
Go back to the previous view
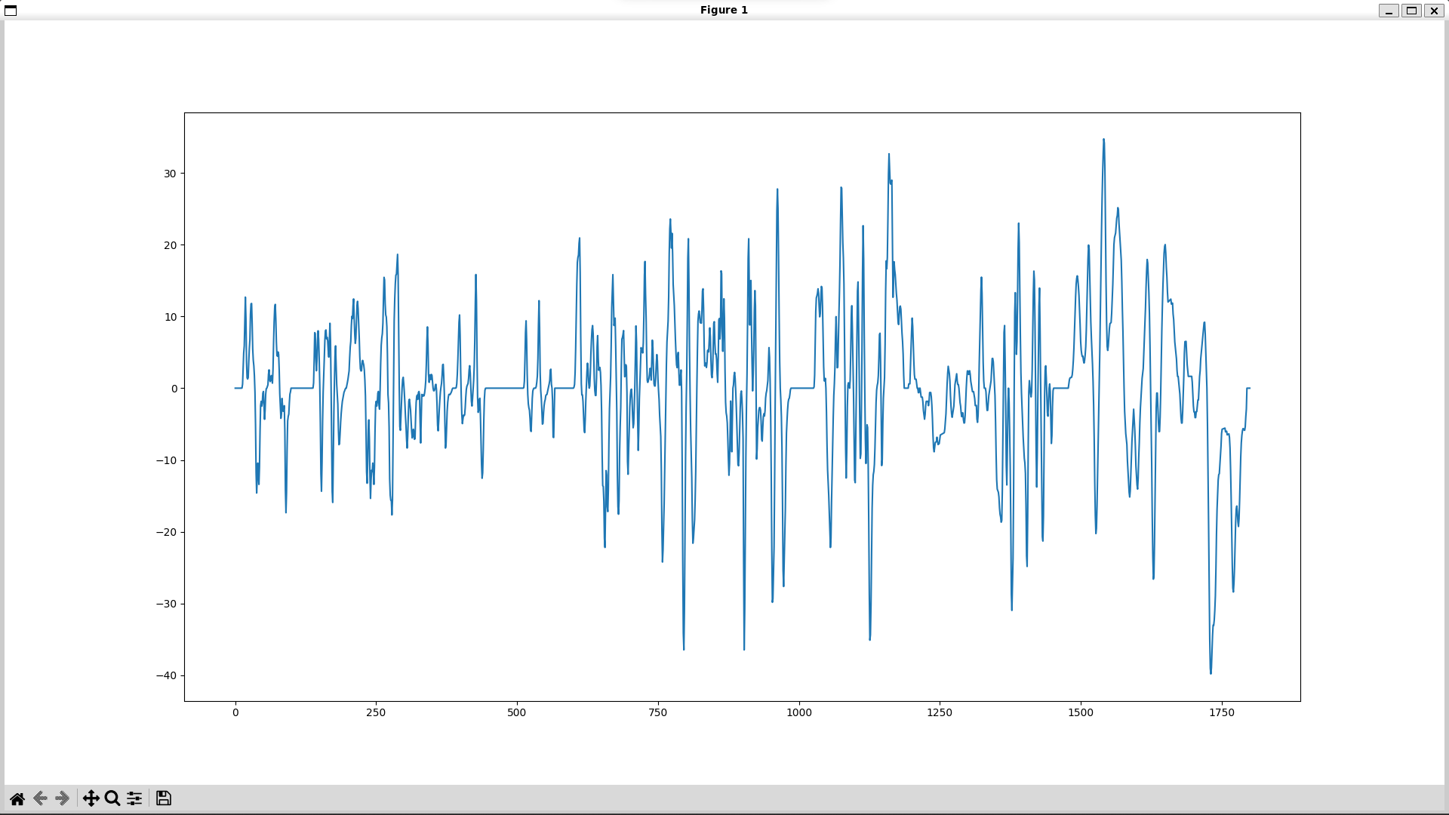pos(41,798)
